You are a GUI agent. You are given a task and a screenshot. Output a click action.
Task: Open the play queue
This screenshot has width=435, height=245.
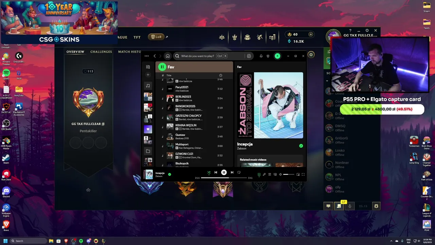270,175
